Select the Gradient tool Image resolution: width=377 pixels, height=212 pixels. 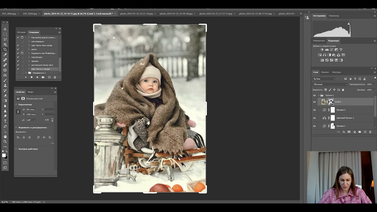(x=5, y=101)
